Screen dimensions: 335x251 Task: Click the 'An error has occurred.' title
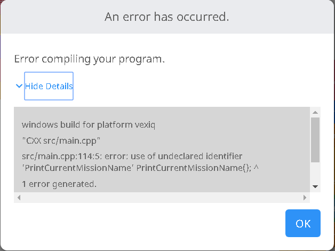coord(167,17)
